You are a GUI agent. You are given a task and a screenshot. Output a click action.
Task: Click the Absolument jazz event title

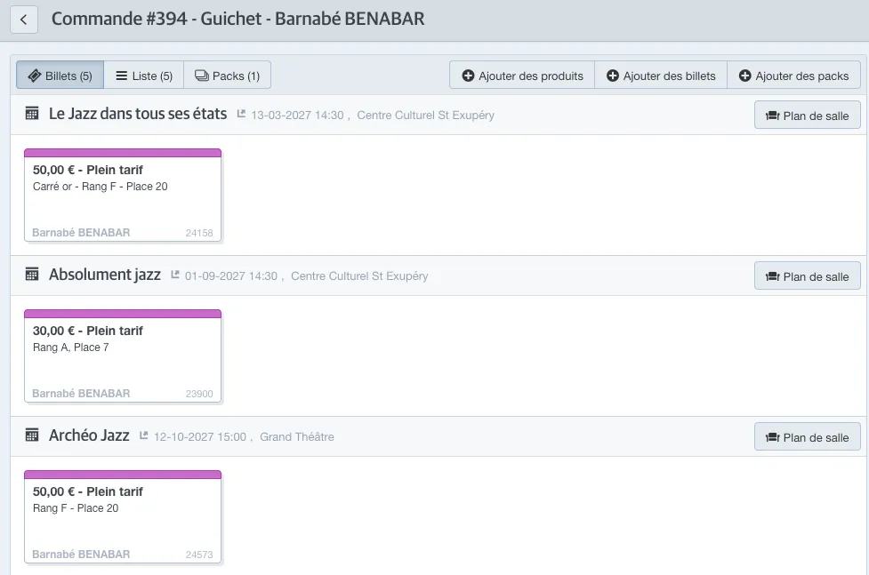pyautogui.click(x=105, y=275)
